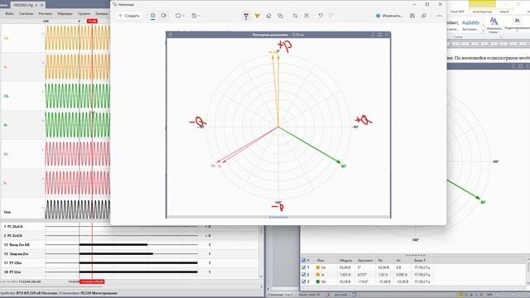530x298 pixels.
Task: Activate the image crop tool
Action: tap(295, 16)
